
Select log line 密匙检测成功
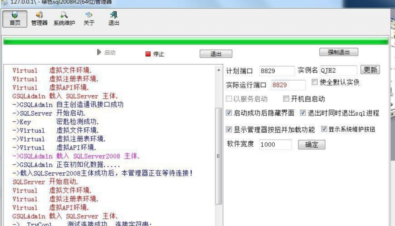point(56,122)
